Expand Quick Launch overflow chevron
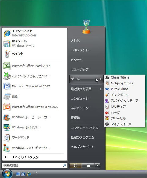This screenshot has width=147, height=178. 36,172
